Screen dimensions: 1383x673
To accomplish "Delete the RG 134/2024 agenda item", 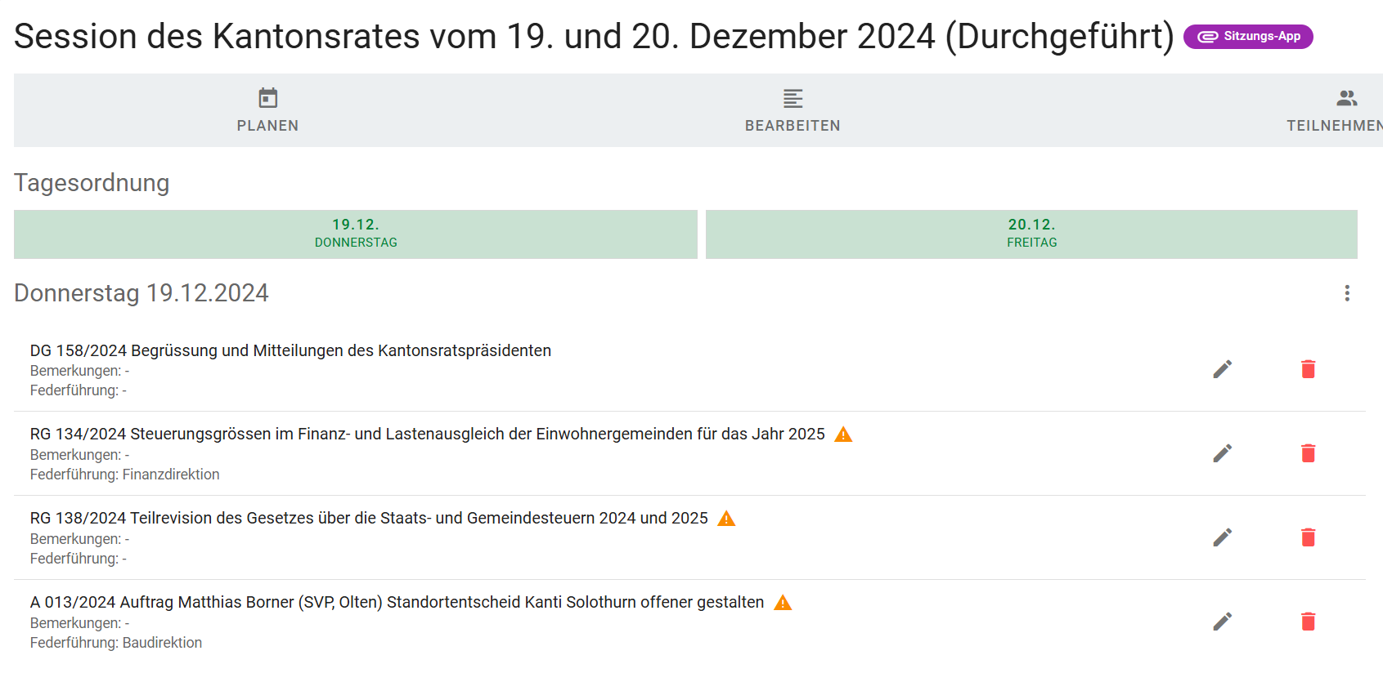I will point(1308,453).
